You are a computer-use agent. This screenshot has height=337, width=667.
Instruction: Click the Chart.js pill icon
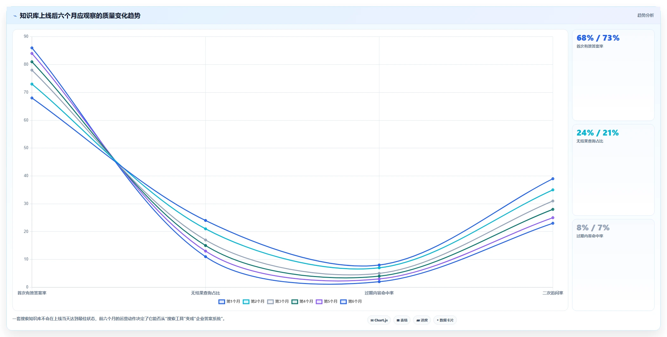[x=372, y=320]
